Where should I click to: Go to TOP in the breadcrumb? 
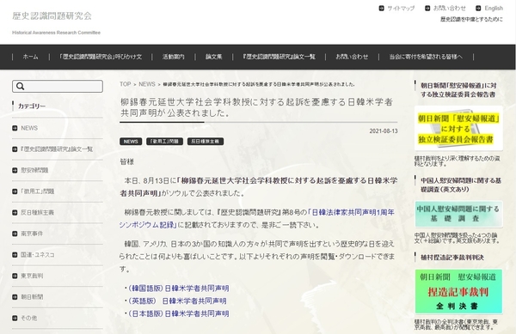(125, 84)
